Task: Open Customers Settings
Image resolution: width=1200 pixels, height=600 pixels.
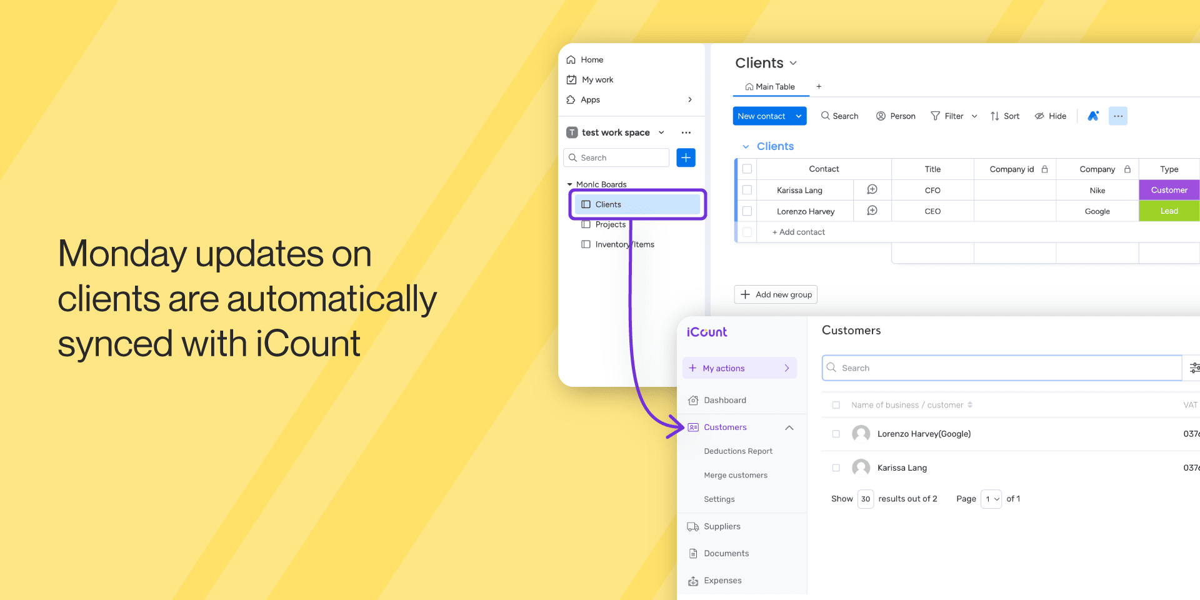Action: click(x=719, y=499)
